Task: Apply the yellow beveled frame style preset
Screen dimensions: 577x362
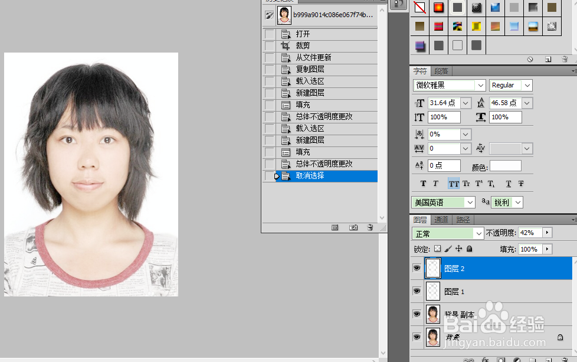Action: [477, 26]
